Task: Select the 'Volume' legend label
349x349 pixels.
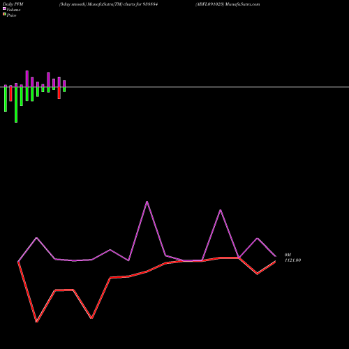Action: (13, 10)
